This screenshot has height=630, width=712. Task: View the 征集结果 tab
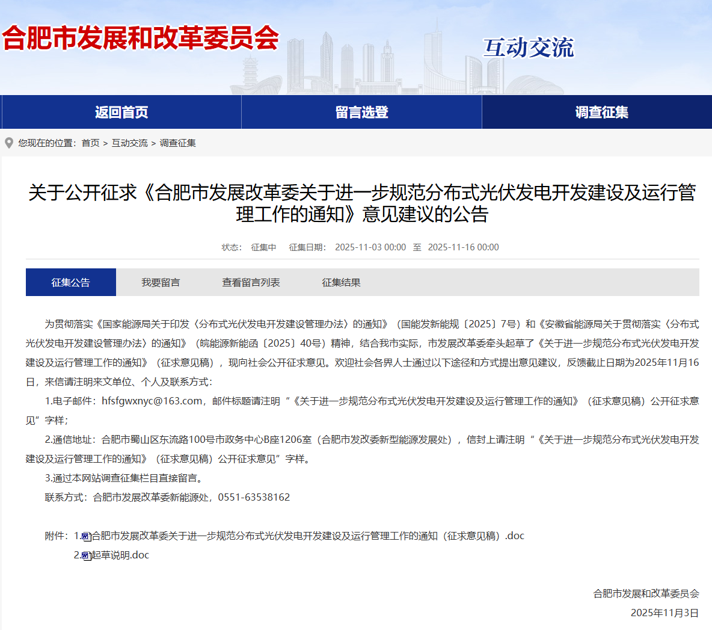[x=341, y=282]
